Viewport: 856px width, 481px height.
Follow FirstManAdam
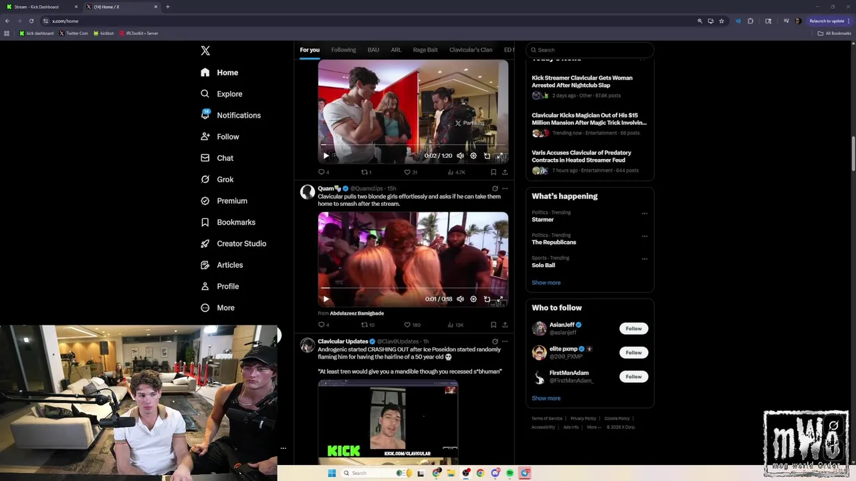pyautogui.click(x=633, y=377)
